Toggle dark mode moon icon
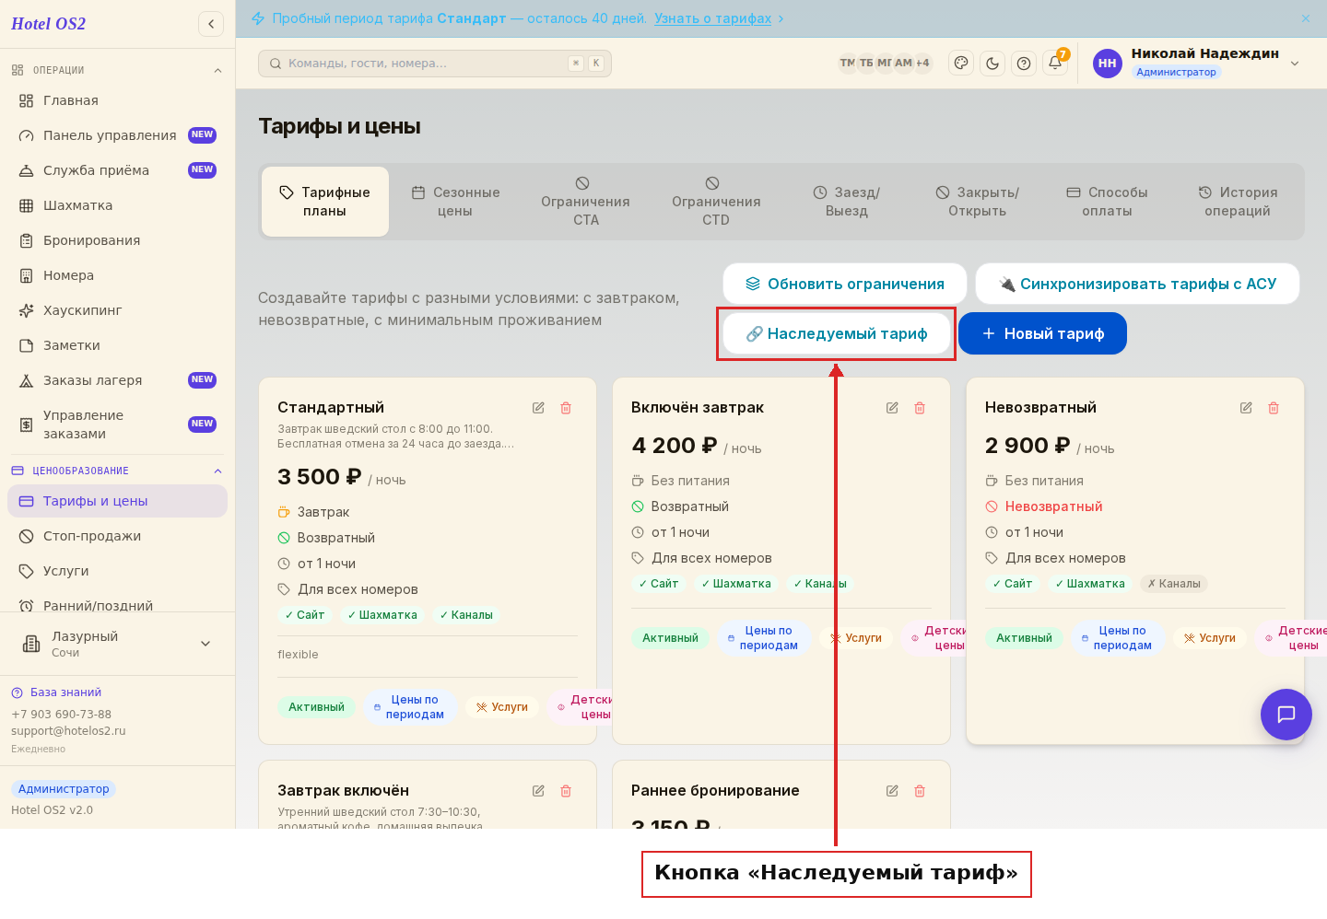The height and width of the screenshot is (919, 1327). point(992,64)
